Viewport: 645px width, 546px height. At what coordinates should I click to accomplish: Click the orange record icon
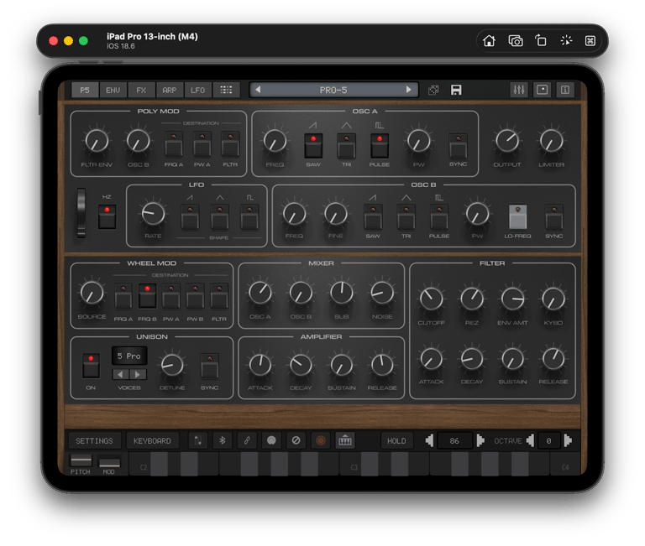pyautogui.click(x=321, y=441)
